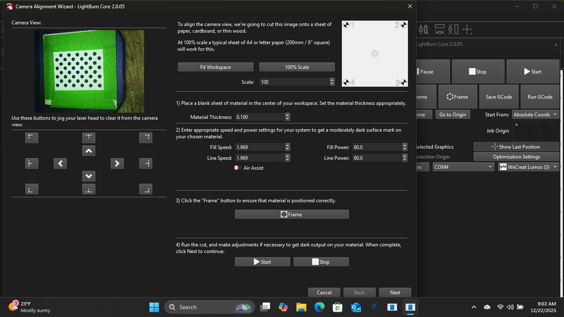Image resolution: width=564 pixels, height=317 pixels.
Task: Jog laser to the bottom-center position
Action: click(x=88, y=189)
